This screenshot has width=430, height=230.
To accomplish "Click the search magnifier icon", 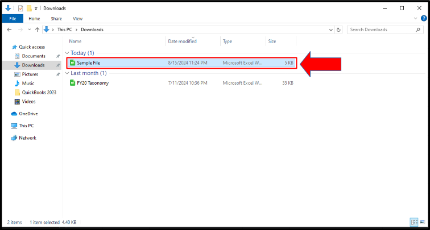I will (418, 30).
